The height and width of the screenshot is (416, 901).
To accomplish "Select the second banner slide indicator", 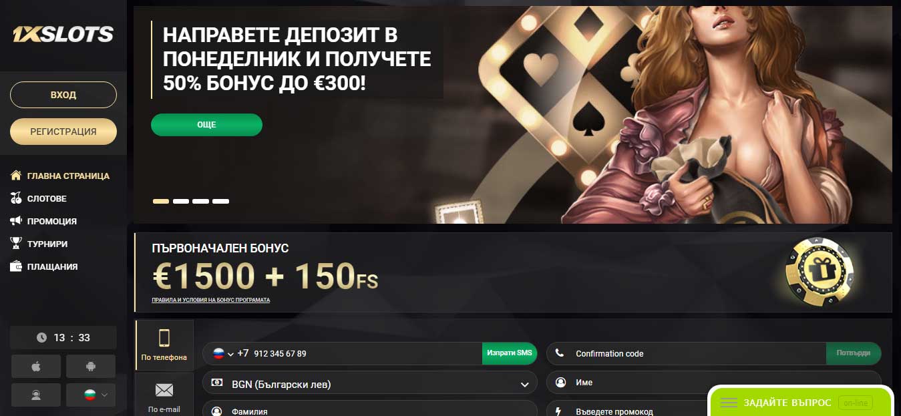I will pyautogui.click(x=181, y=201).
